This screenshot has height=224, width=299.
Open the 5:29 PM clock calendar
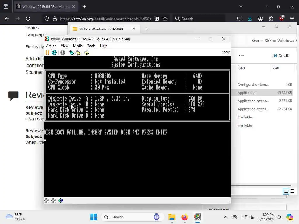tap(266, 217)
